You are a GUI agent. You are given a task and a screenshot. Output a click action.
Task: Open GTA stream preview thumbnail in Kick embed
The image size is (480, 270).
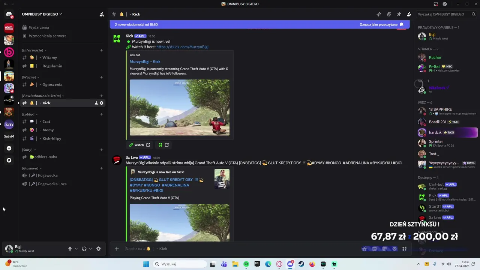pos(180,108)
